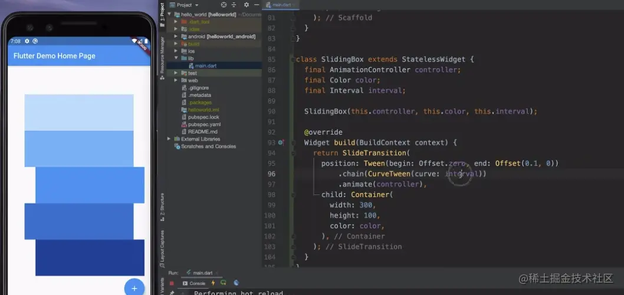The width and height of the screenshot is (624, 295).
Task: Click the pubspec.yaml file icon
Action: tap(184, 124)
